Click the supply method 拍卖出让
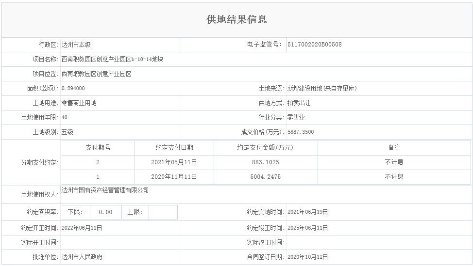Screen dimensions: 473x266 [x=299, y=103]
